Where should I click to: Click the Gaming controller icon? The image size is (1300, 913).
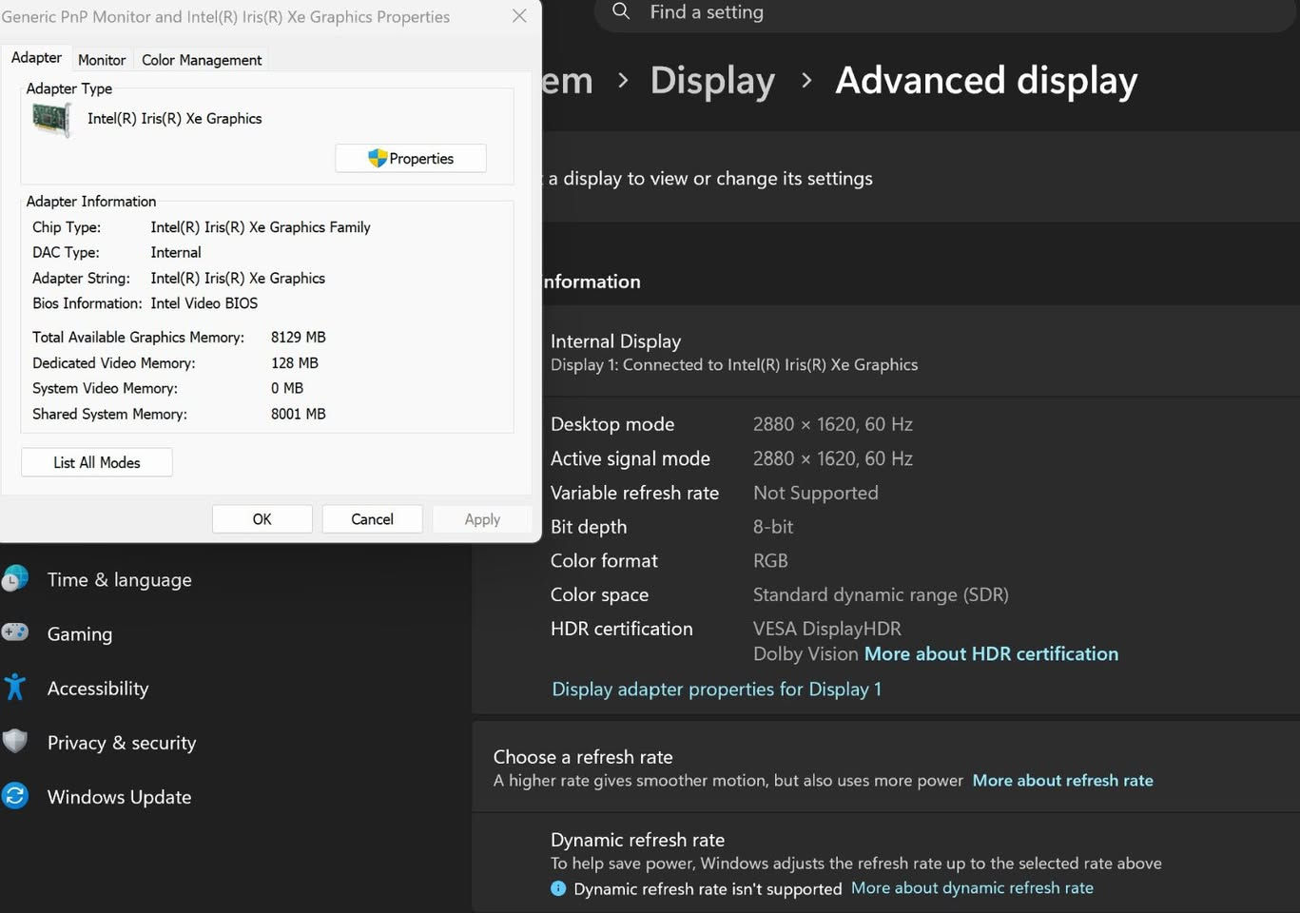pyautogui.click(x=14, y=632)
